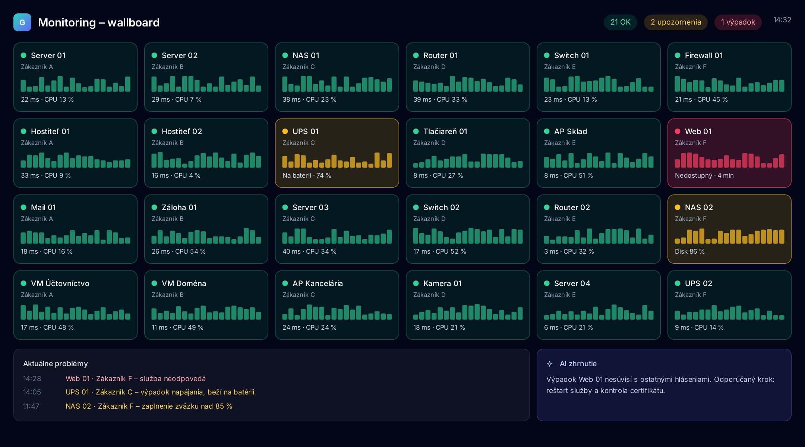This screenshot has height=447, width=805.
Task: Open the NAS 02 disk warning card
Action: tap(729, 229)
